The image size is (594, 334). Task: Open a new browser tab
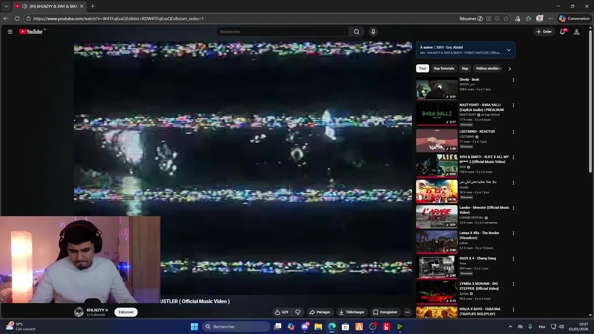(x=93, y=6)
